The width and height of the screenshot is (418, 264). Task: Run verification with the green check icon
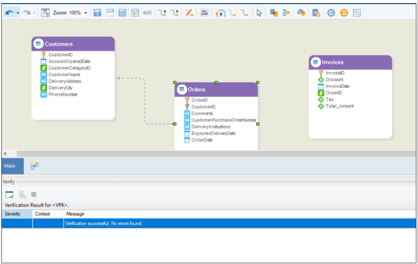pos(10,195)
